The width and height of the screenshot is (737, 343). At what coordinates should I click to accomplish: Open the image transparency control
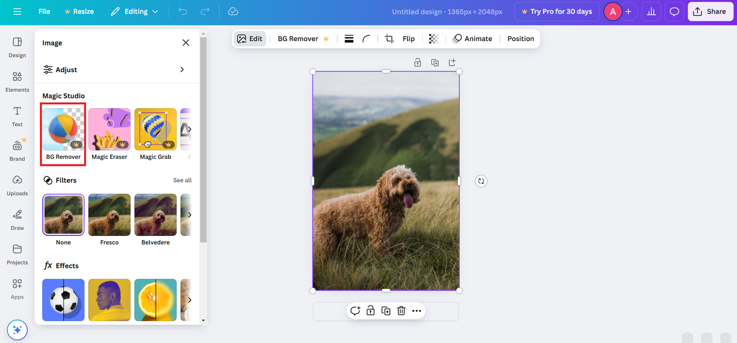coord(434,39)
